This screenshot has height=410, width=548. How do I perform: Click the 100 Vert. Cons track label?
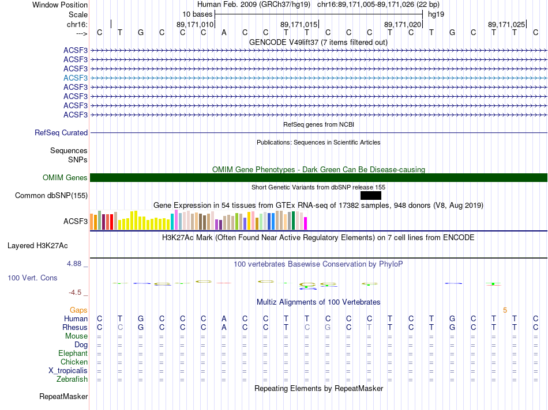pyautogui.click(x=32, y=278)
